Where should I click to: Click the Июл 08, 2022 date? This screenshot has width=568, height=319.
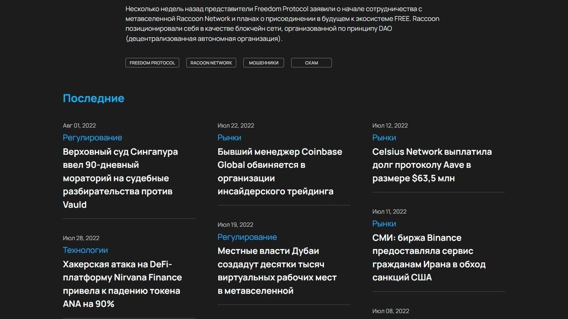[391, 311]
